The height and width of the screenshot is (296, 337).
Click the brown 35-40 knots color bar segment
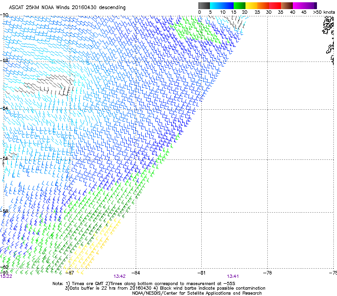[287, 5]
